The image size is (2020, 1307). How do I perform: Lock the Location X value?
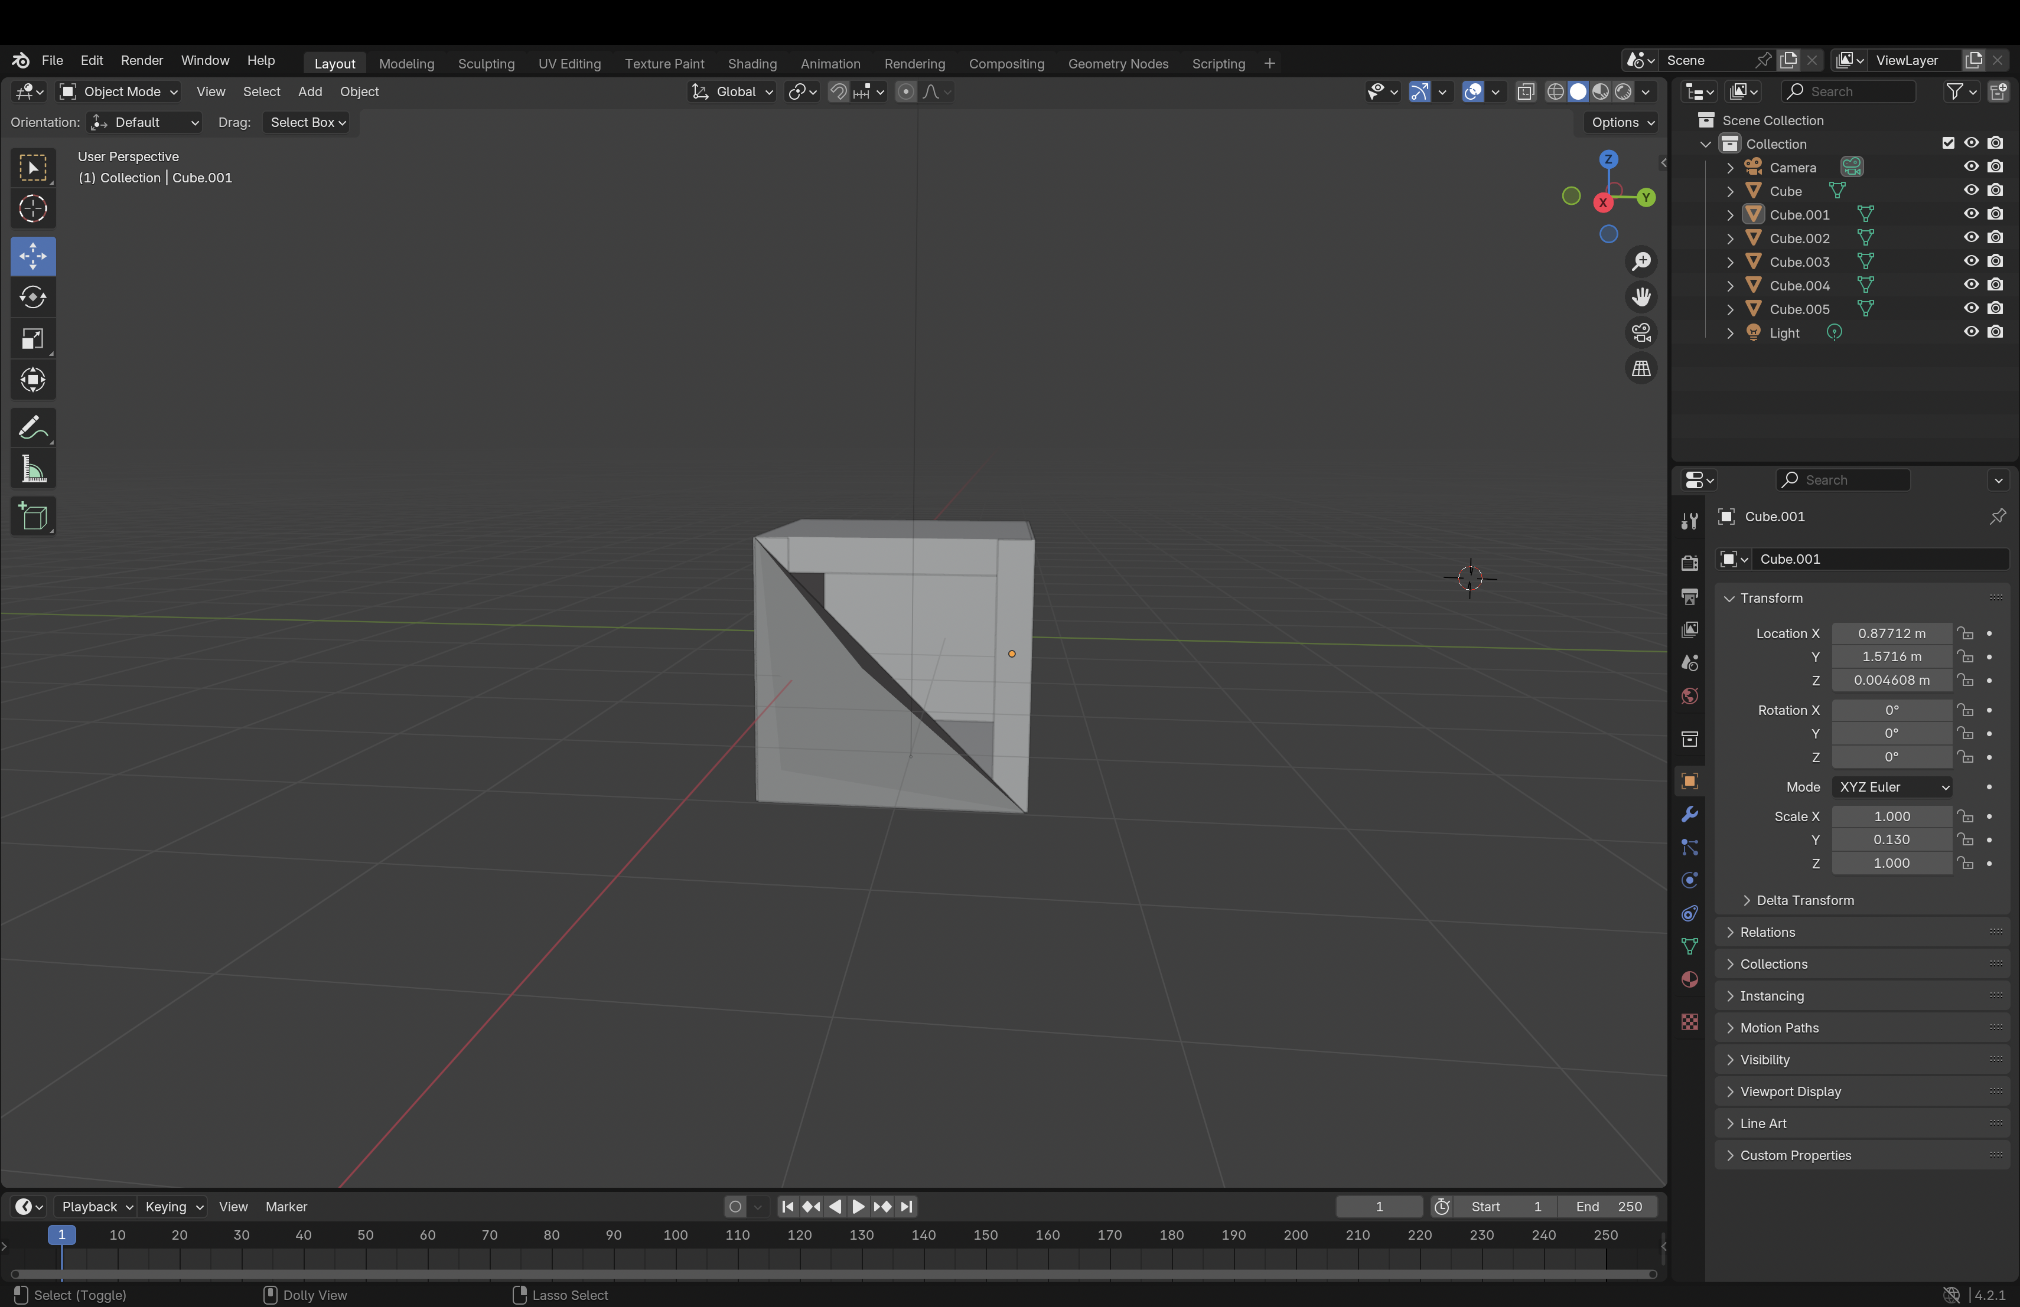(x=1965, y=633)
